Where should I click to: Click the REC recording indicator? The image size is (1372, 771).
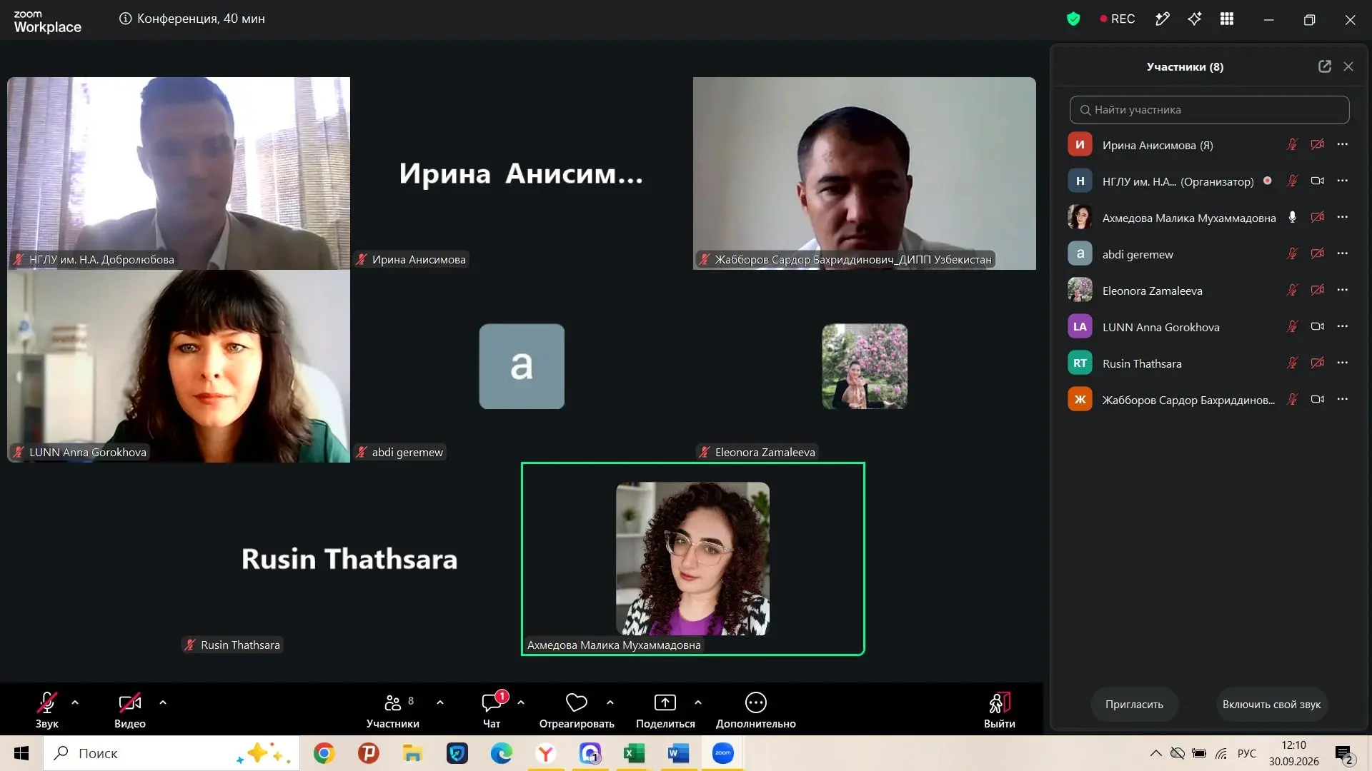click(1118, 19)
